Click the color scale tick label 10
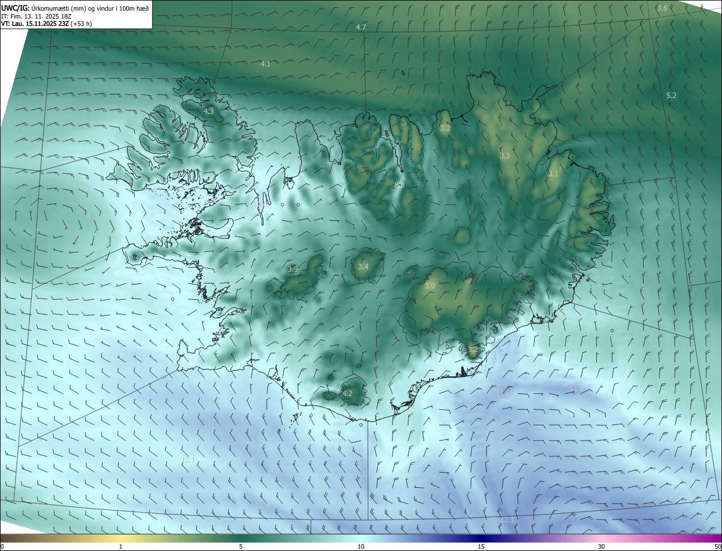The image size is (722, 551). pos(361,546)
